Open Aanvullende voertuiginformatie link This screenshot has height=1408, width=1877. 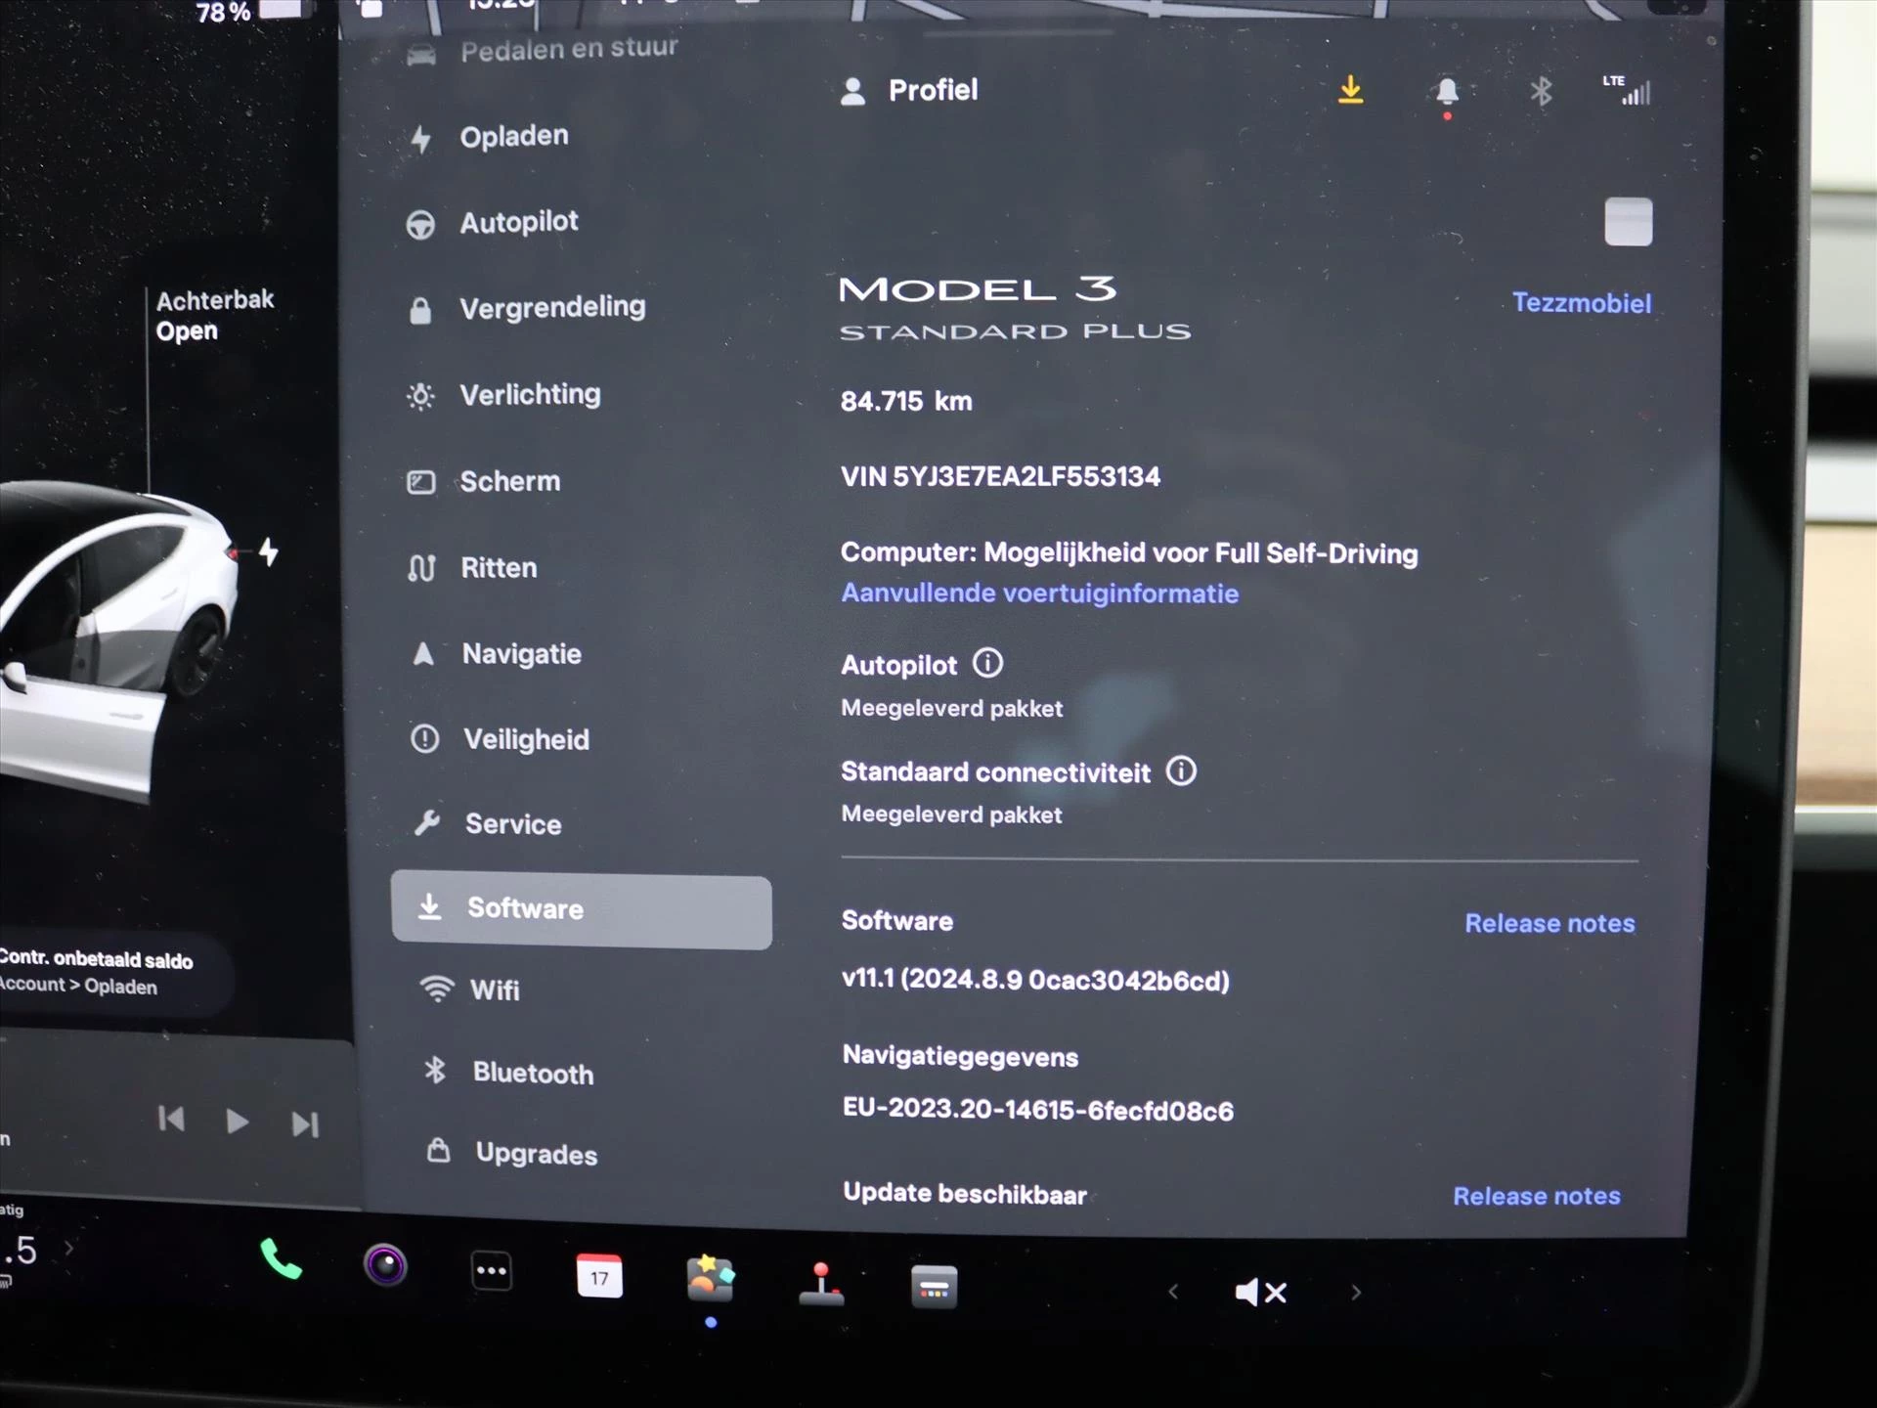(1040, 594)
